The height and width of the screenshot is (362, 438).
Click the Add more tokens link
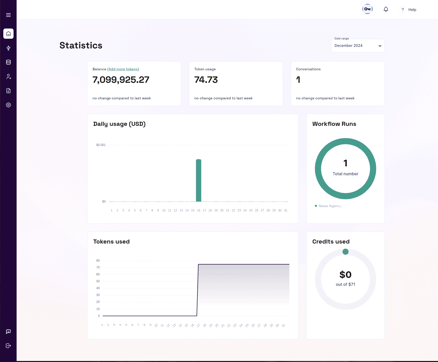(123, 69)
